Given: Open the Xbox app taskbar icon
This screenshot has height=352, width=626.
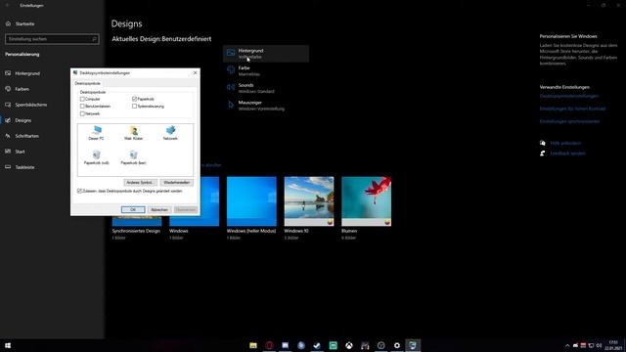Looking at the screenshot, I should click(x=349, y=345).
